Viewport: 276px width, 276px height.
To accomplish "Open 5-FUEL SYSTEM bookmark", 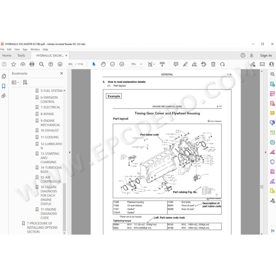I will [51, 91].
